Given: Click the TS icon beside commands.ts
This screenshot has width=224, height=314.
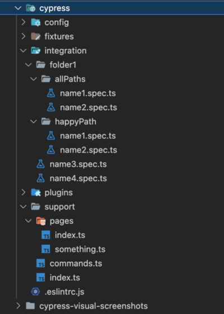Looking at the screenshot, I should click(41, 263).
